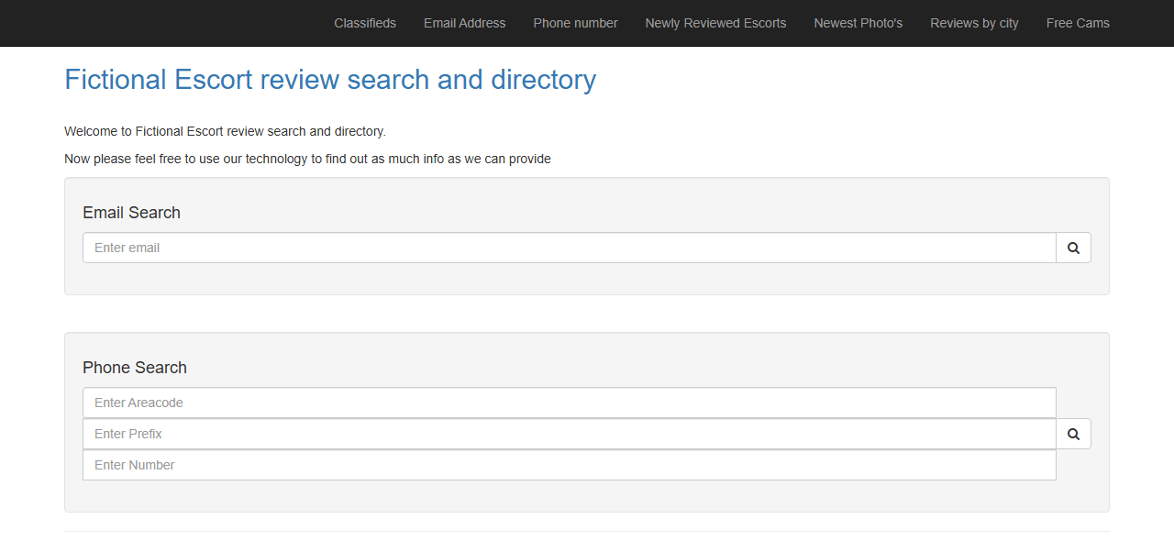Click the Phone Search magnifier icon
This screenshot has width=1174, height=541.
pos(1073,434)
